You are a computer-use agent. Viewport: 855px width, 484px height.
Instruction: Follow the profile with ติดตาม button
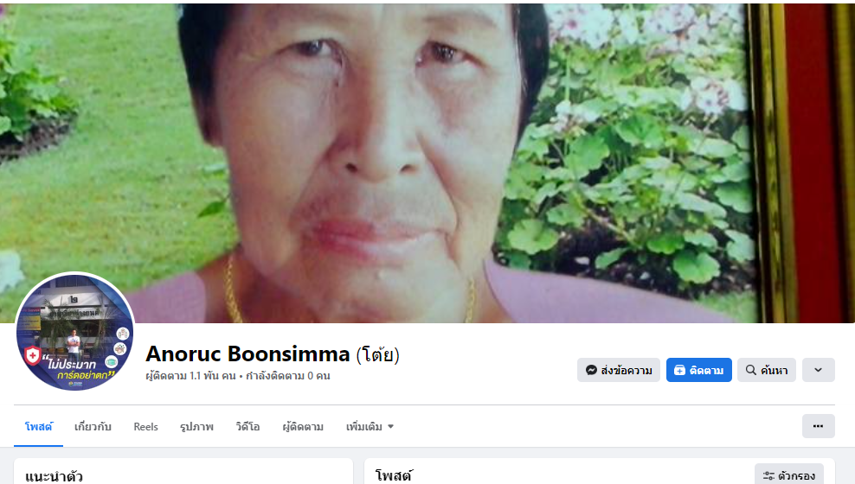click(699, 370)
